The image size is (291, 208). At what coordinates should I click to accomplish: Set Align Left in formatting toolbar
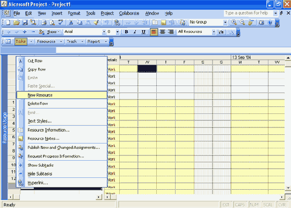[154, 32]
